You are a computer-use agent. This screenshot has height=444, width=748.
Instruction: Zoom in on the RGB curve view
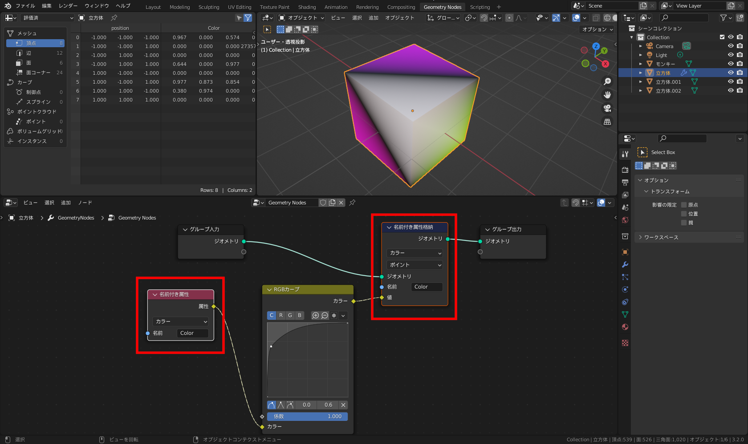316,315
